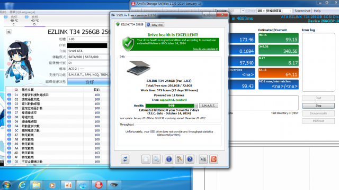Click the green 348.56 result tile
Image resolution: width=339 pixels, height=190 pixels.
(279, 50)
